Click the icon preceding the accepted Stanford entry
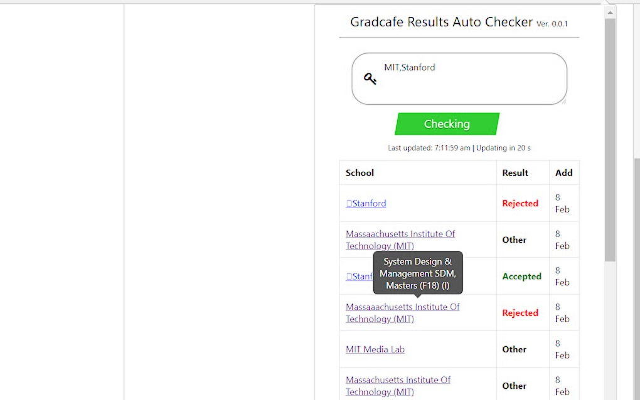The height and width of the screenshot is (400, 640). (349, 276)
